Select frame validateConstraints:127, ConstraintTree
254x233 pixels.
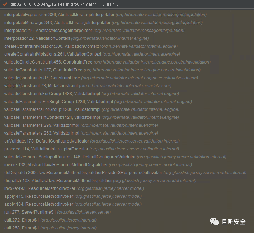[102, 70]
